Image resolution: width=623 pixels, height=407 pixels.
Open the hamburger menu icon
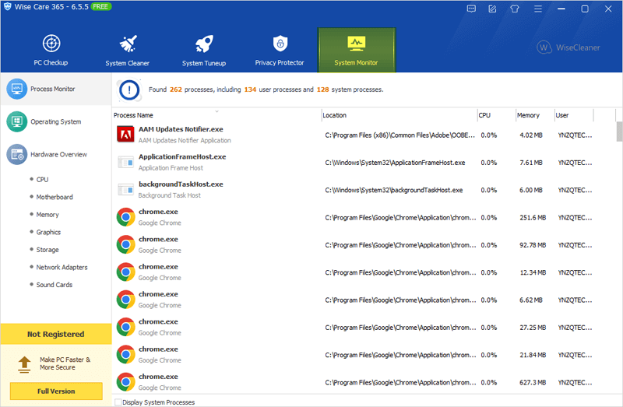pos(538,9)
